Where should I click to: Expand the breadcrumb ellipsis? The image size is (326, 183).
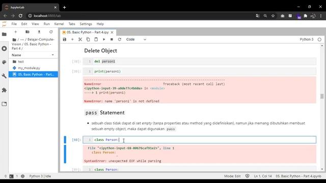[x=22, y=40]
